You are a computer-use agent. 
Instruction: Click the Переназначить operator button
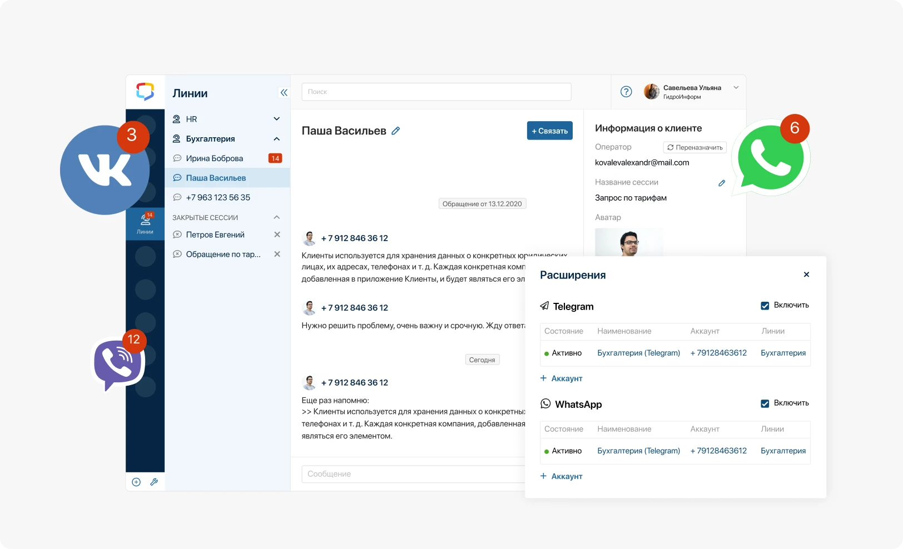[694, 147]
